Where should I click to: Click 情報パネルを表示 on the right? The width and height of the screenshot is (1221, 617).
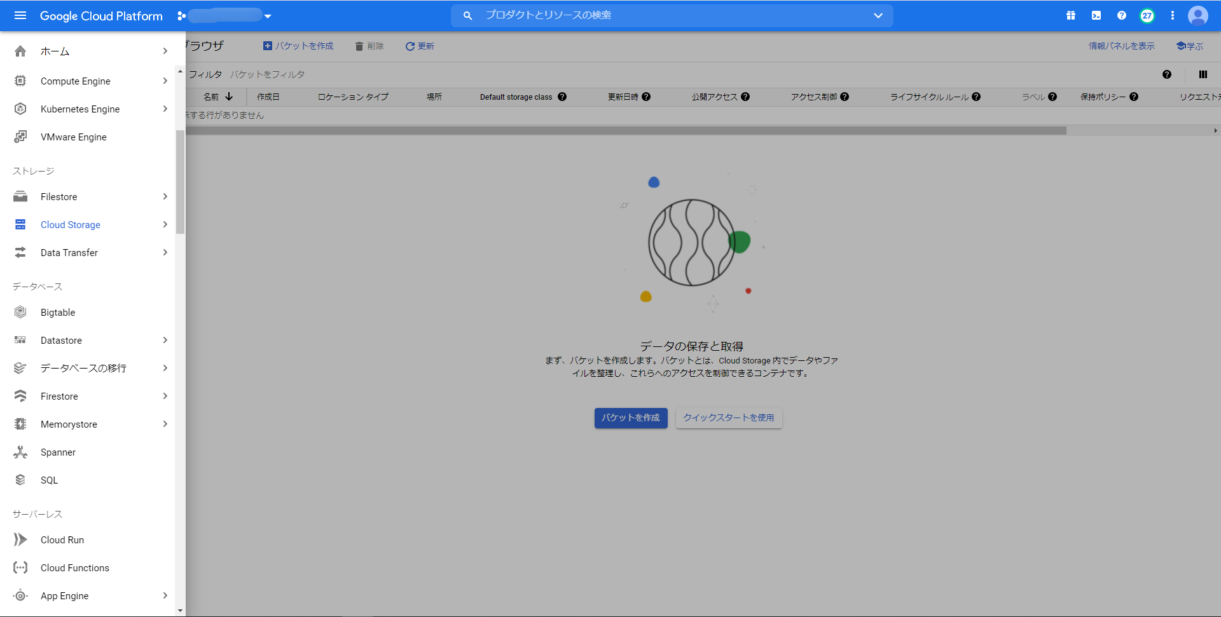(x=1121, y=46)
